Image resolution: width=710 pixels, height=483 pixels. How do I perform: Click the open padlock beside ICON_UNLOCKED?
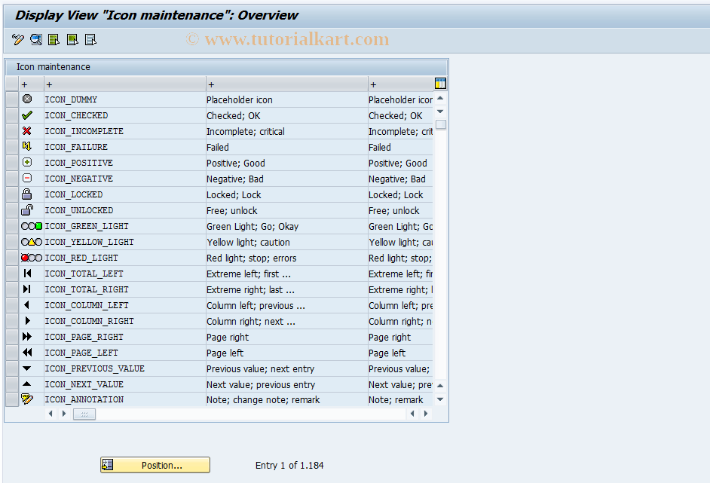(28, 210)
